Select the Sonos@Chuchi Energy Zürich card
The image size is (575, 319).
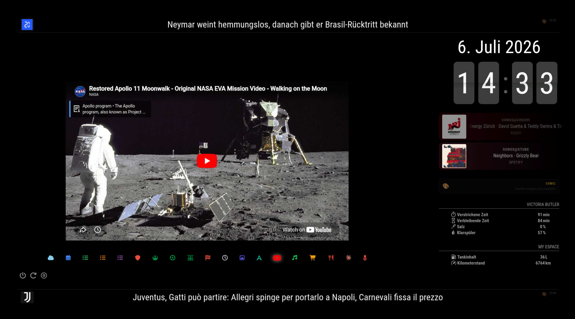(x=499, y=127)
